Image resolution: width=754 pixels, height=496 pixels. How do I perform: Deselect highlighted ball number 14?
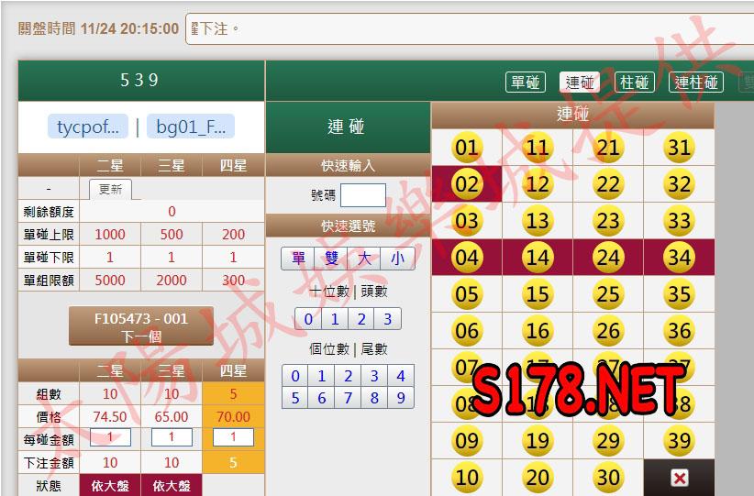[x=538, y=258]
